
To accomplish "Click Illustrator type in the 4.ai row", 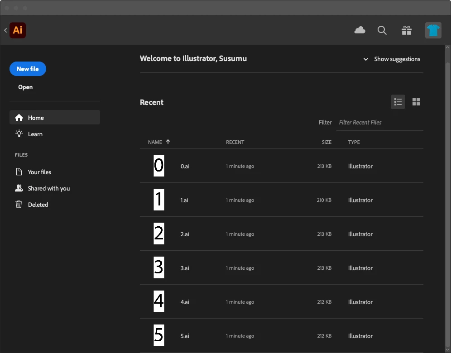I will 360,302.
